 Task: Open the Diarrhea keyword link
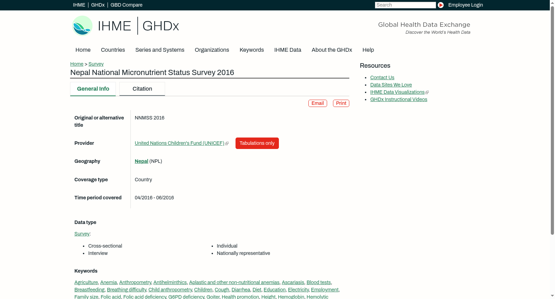pos(241,290)
